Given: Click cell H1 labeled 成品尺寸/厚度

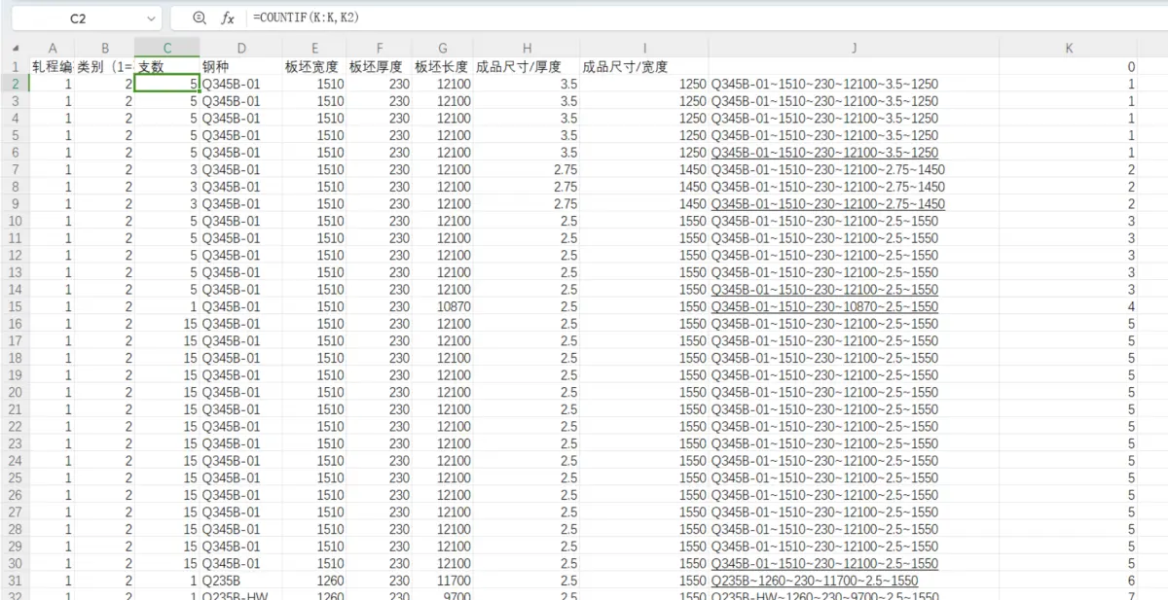Looking at the screenshot, I should pos(527,67).
